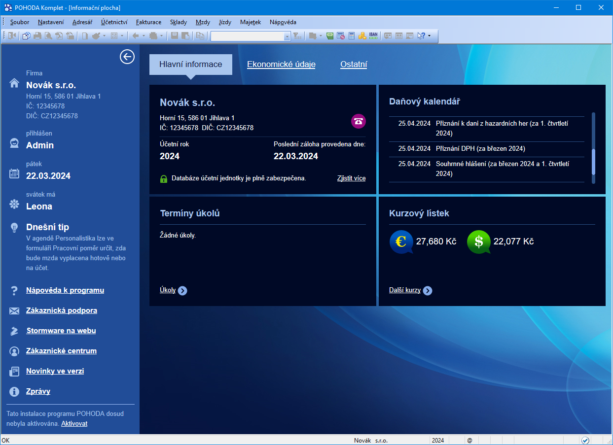This screenshot has height=445, width=613.
Task: Click the dollar exchange rate icon
Action: tap(478, 241)
